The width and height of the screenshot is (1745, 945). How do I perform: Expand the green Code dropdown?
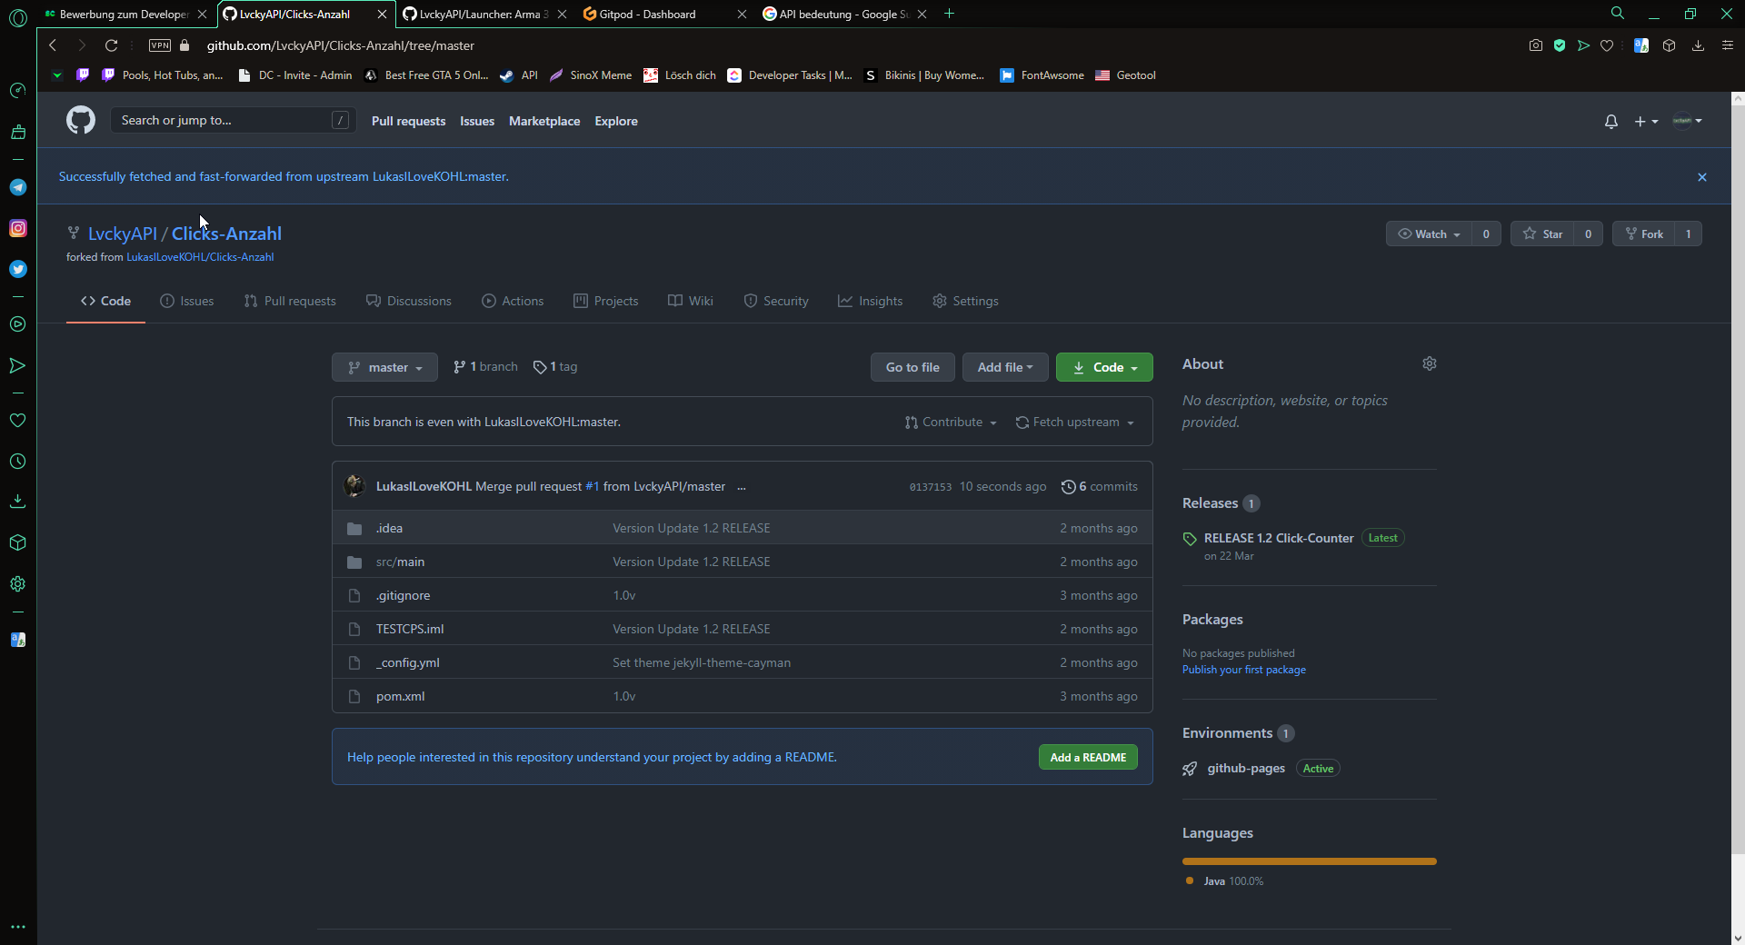[1104, 367]
